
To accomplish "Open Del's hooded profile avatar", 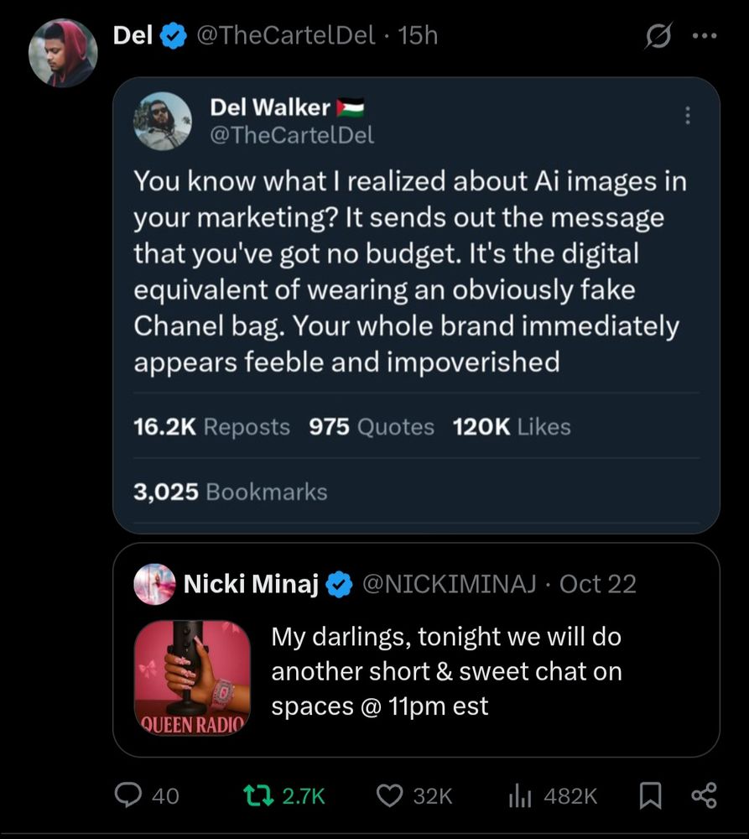I will [x=63, y=52].
